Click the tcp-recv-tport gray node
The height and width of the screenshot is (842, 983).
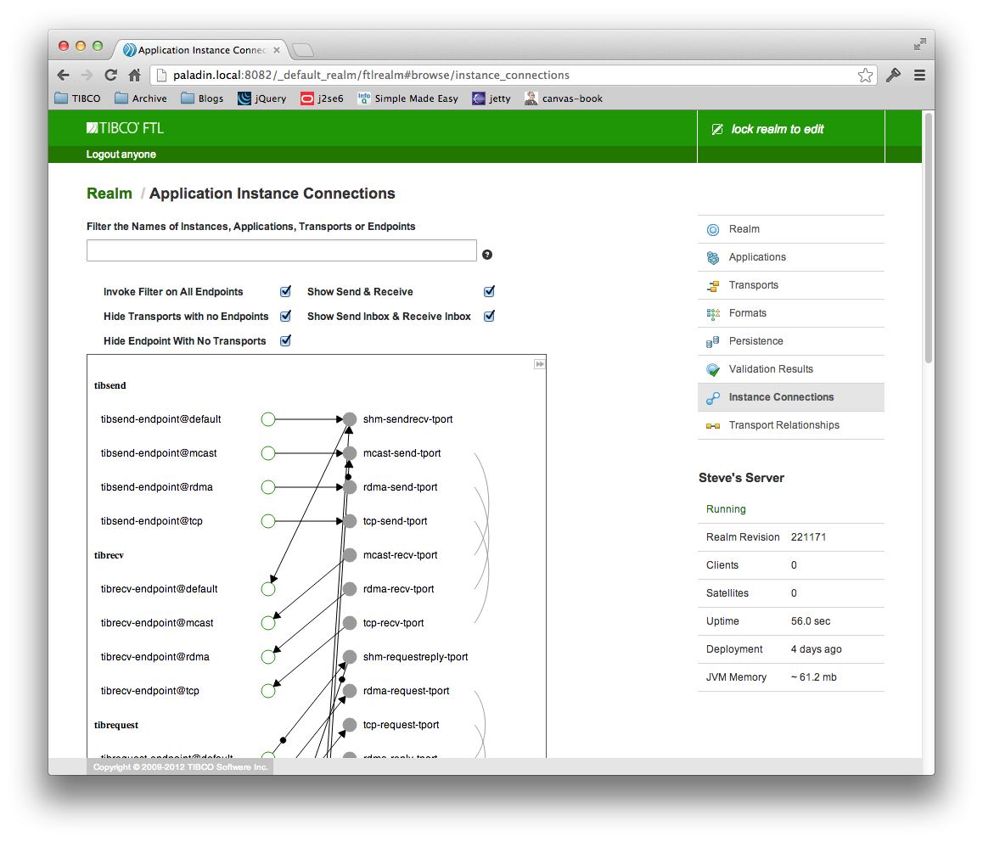(x=350, y=623)
